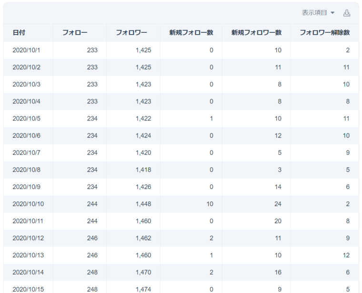Click follower count 1,470 cell
The width and height of the screenshot is (362, 293).
coord(143,273)
